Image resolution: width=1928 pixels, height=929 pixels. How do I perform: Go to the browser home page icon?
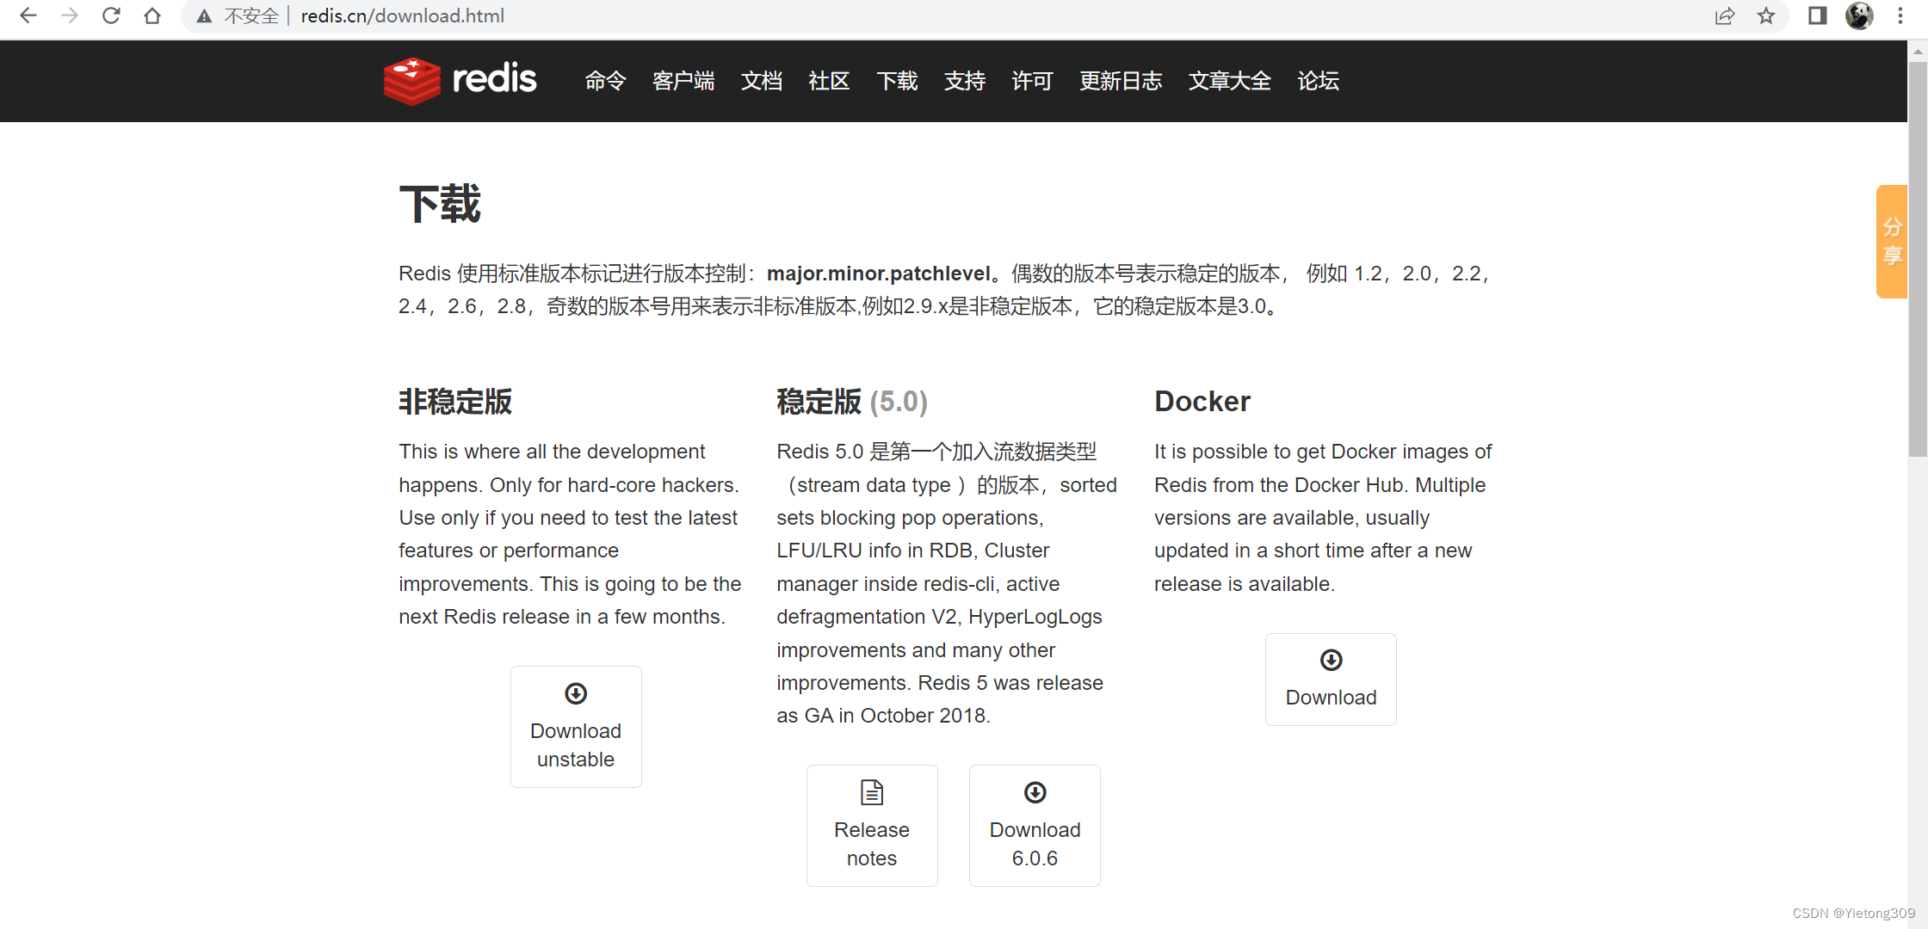coord(151,15)
